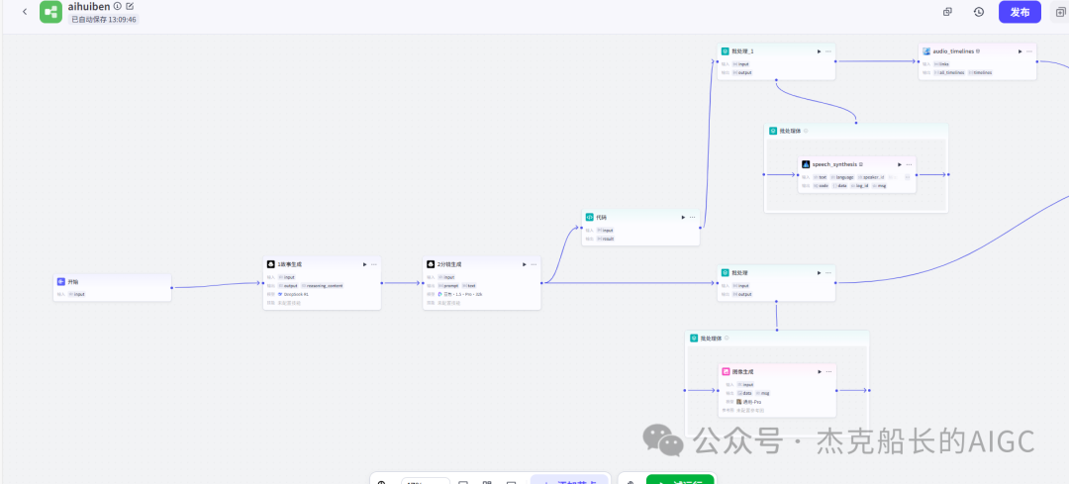Click the upper 批处理体 container icon
This screenshot has width=1069, height=484.
(x=773, y=131)
